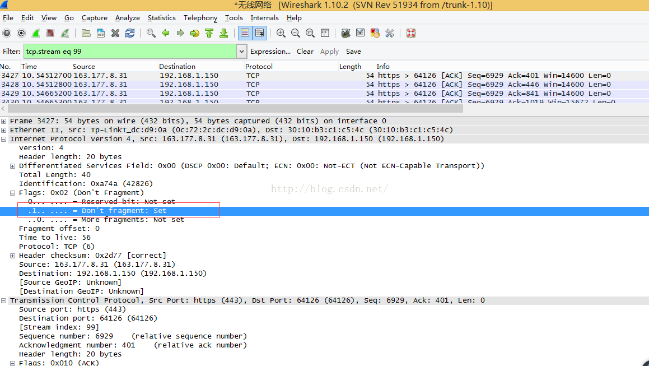The image size is (649, 366).
Task: Click the Expression... button
Action: (x=270, y=51)
